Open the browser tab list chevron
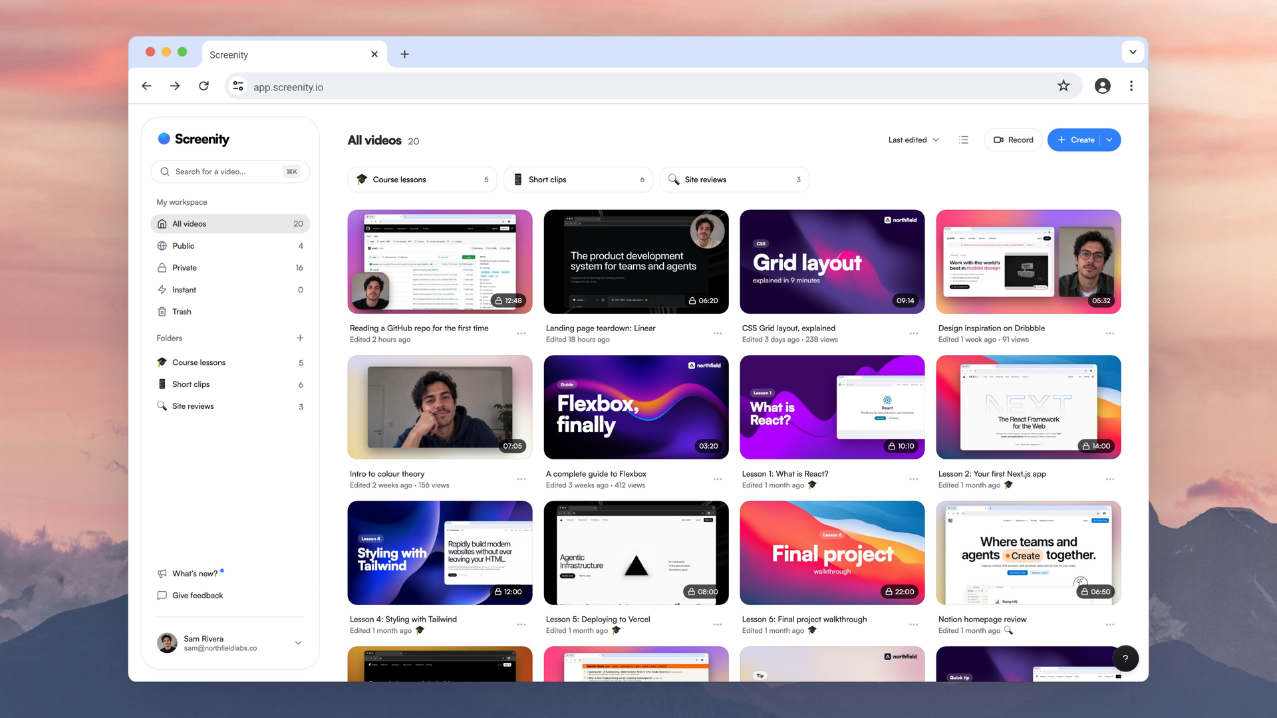 click(x=1133, y=51)
